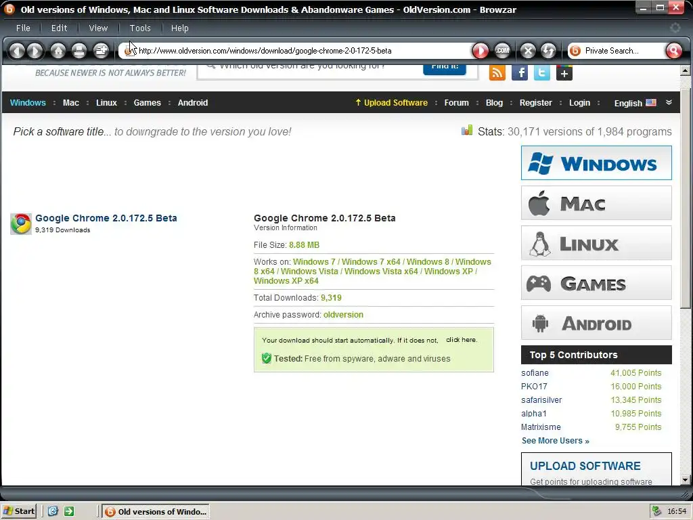Open the Edit menu
The image size is (693, 520).
(x=60, y=28)
